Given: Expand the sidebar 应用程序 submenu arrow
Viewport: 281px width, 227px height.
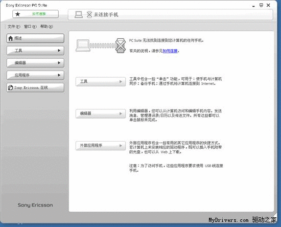Looking at the screenshot, I should pos(59,75).
